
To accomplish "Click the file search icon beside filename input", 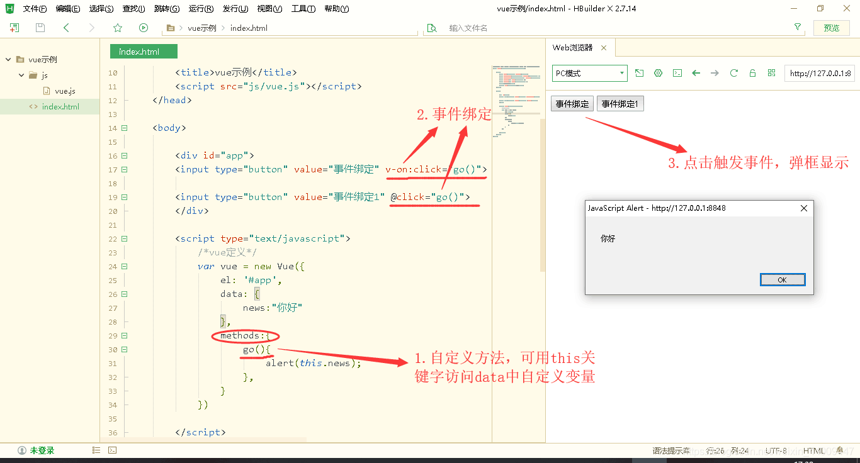I will point(432,28).
